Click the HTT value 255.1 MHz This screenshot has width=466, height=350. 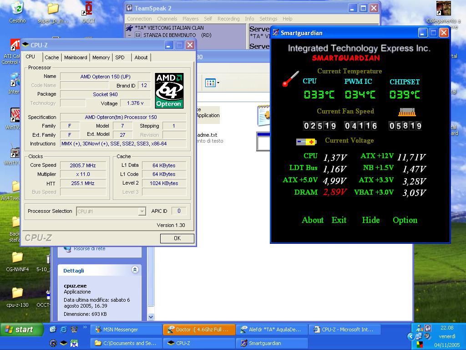(x=83, y=183)
